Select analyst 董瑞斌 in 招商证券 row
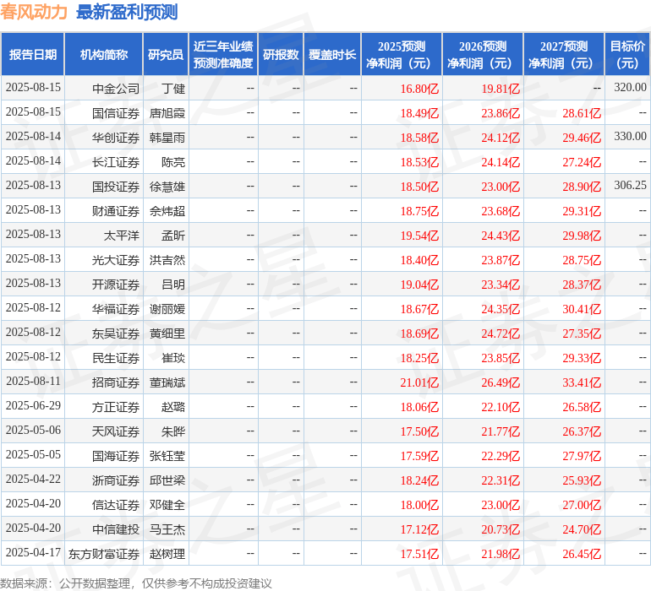This screenshot has height=591, width=651. point(167,382)
